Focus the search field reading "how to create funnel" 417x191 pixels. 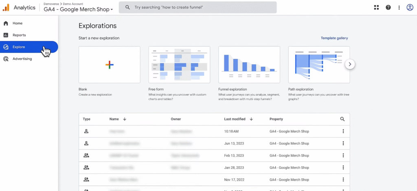[x=198, y=7]
